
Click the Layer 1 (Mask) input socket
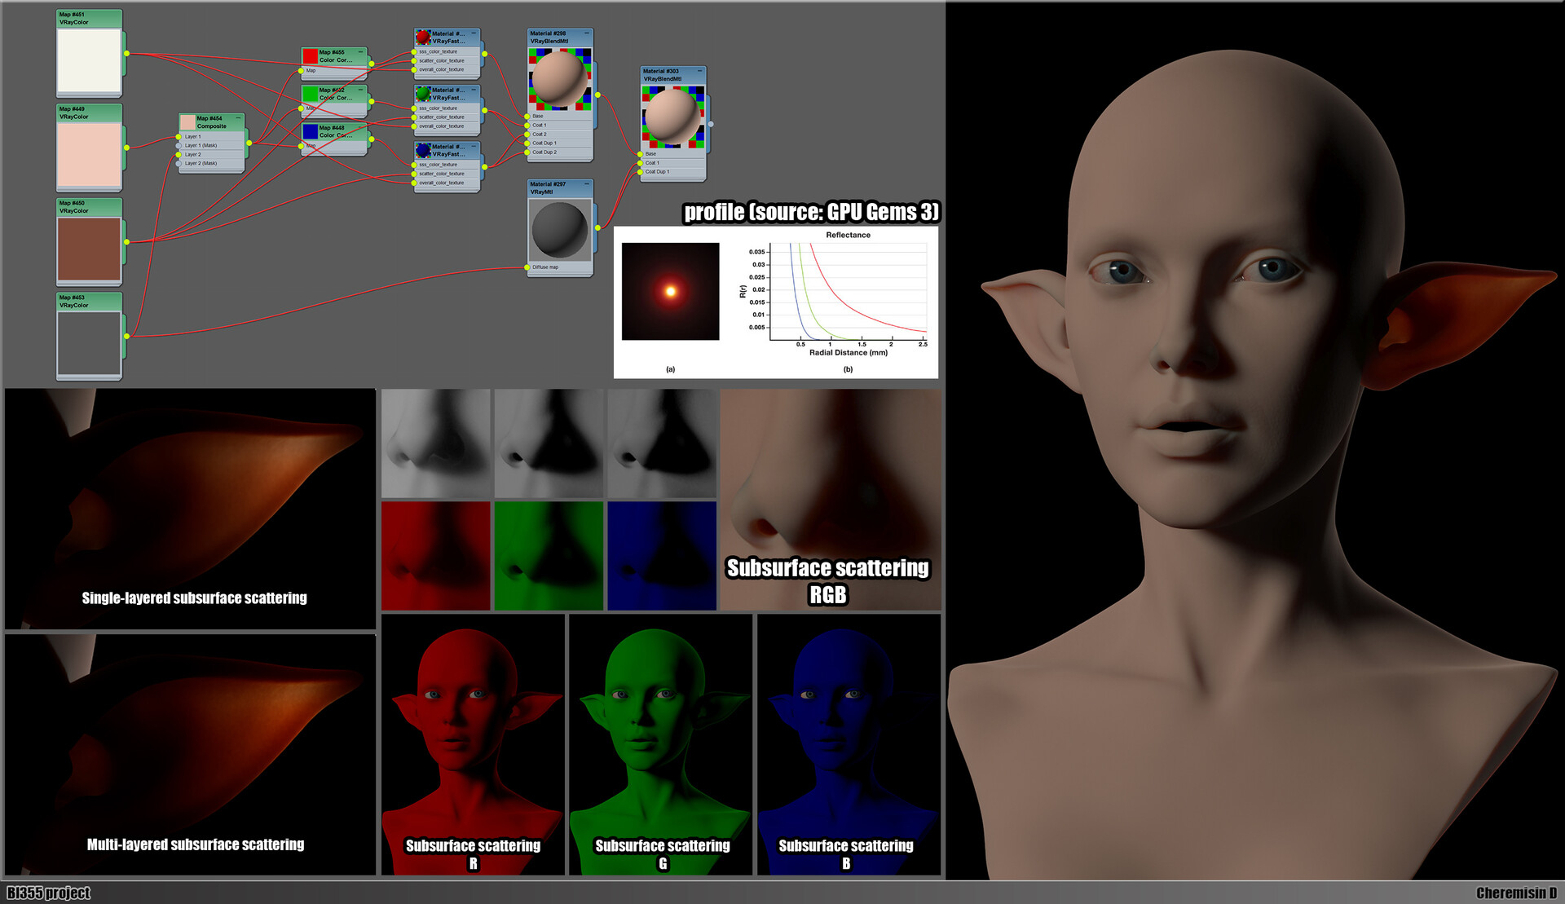179,146
